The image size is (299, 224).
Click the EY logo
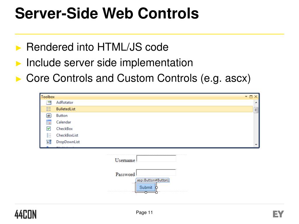tap(278, 214)
